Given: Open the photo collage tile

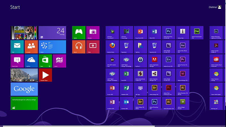Looking at the screenshot, I should (x=24, y=33).
